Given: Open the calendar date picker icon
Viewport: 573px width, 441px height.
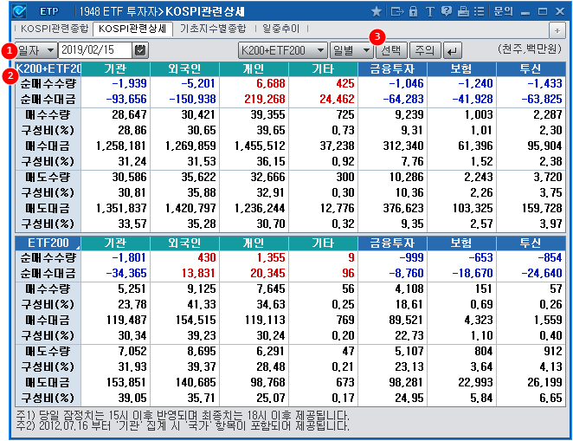Looking at the screenshot, I should point(139,50).
